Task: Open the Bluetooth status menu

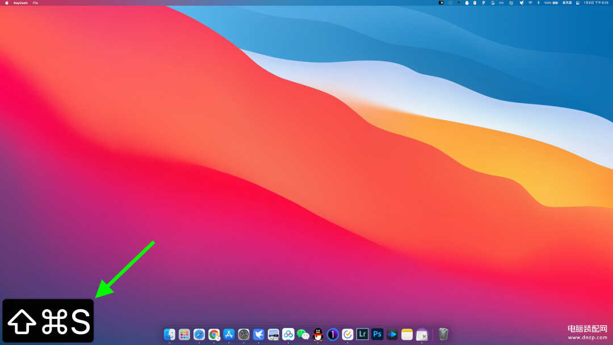Action: pyautogui.click(x=538, y=3)
